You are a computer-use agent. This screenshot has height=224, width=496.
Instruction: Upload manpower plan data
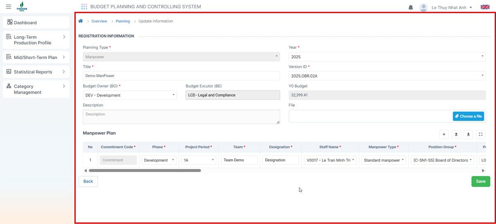pyautogui.click(x=456, y=134)
